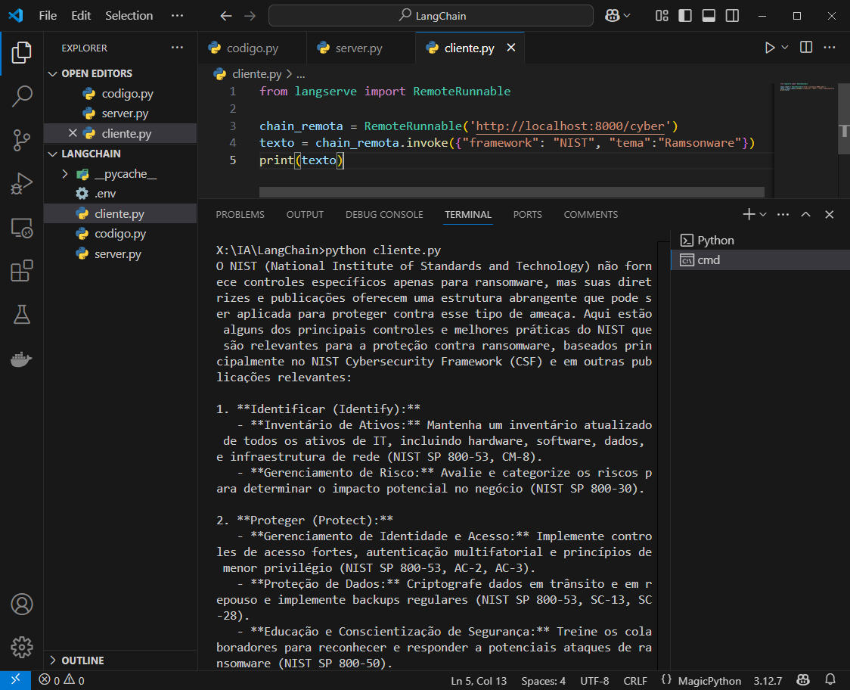Go forward in navigation history

[x=250, y=16]
